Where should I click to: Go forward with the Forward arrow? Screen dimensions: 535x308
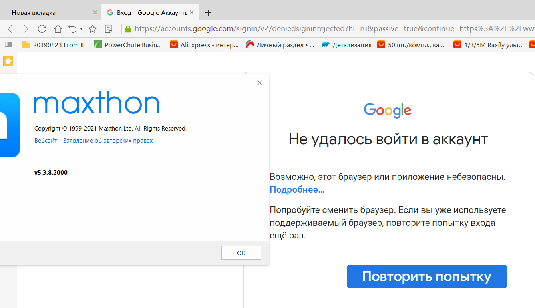coord(26,29)
